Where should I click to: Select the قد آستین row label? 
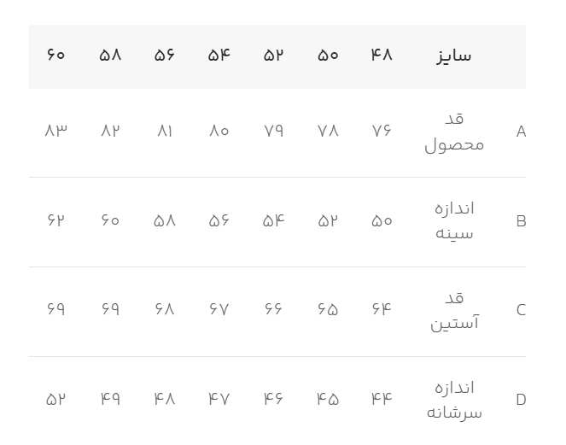453,311
